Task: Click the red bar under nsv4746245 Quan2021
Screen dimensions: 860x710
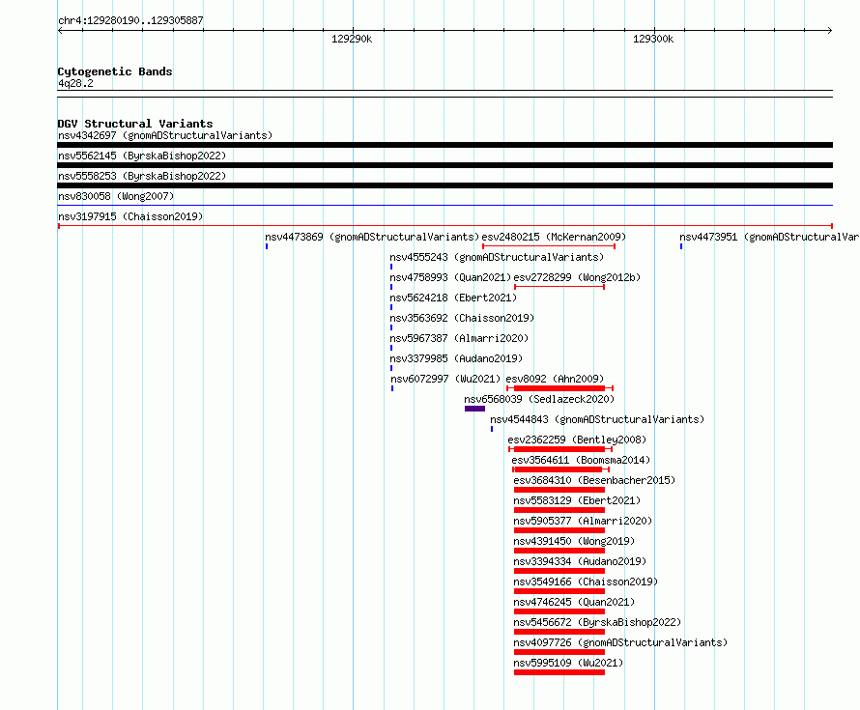Action: coord(559,611)
